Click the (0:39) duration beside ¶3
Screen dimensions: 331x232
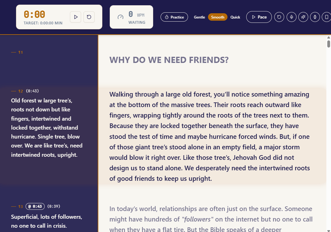(54, 206)
